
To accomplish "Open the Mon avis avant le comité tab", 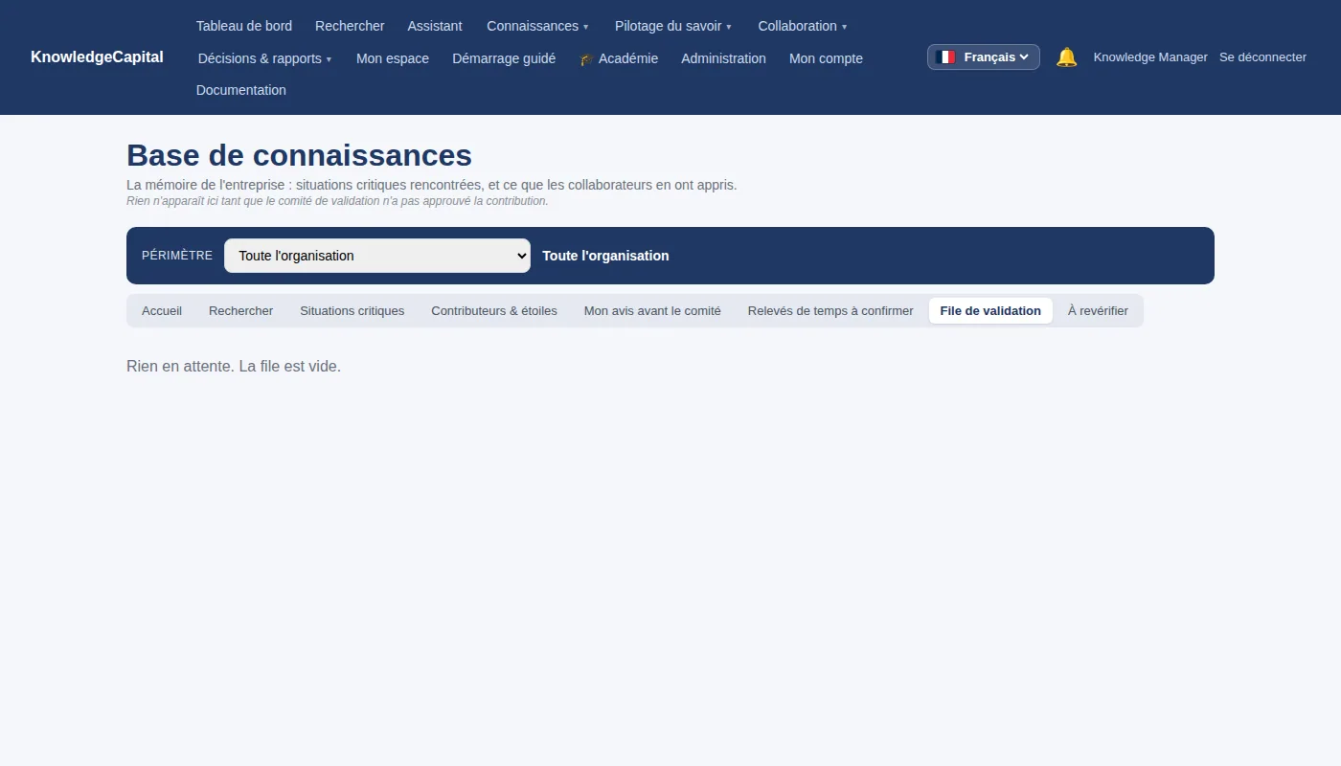I will pos(652,311).
